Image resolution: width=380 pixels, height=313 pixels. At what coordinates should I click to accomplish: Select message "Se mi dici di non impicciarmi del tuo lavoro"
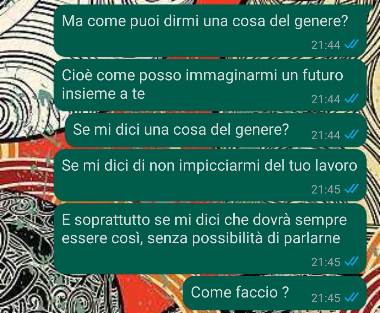[210, 175]
